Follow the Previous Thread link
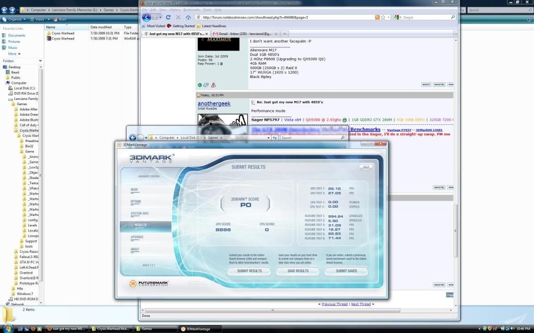The width and height of the screenshot is (534, 333). tap(334, 304)
